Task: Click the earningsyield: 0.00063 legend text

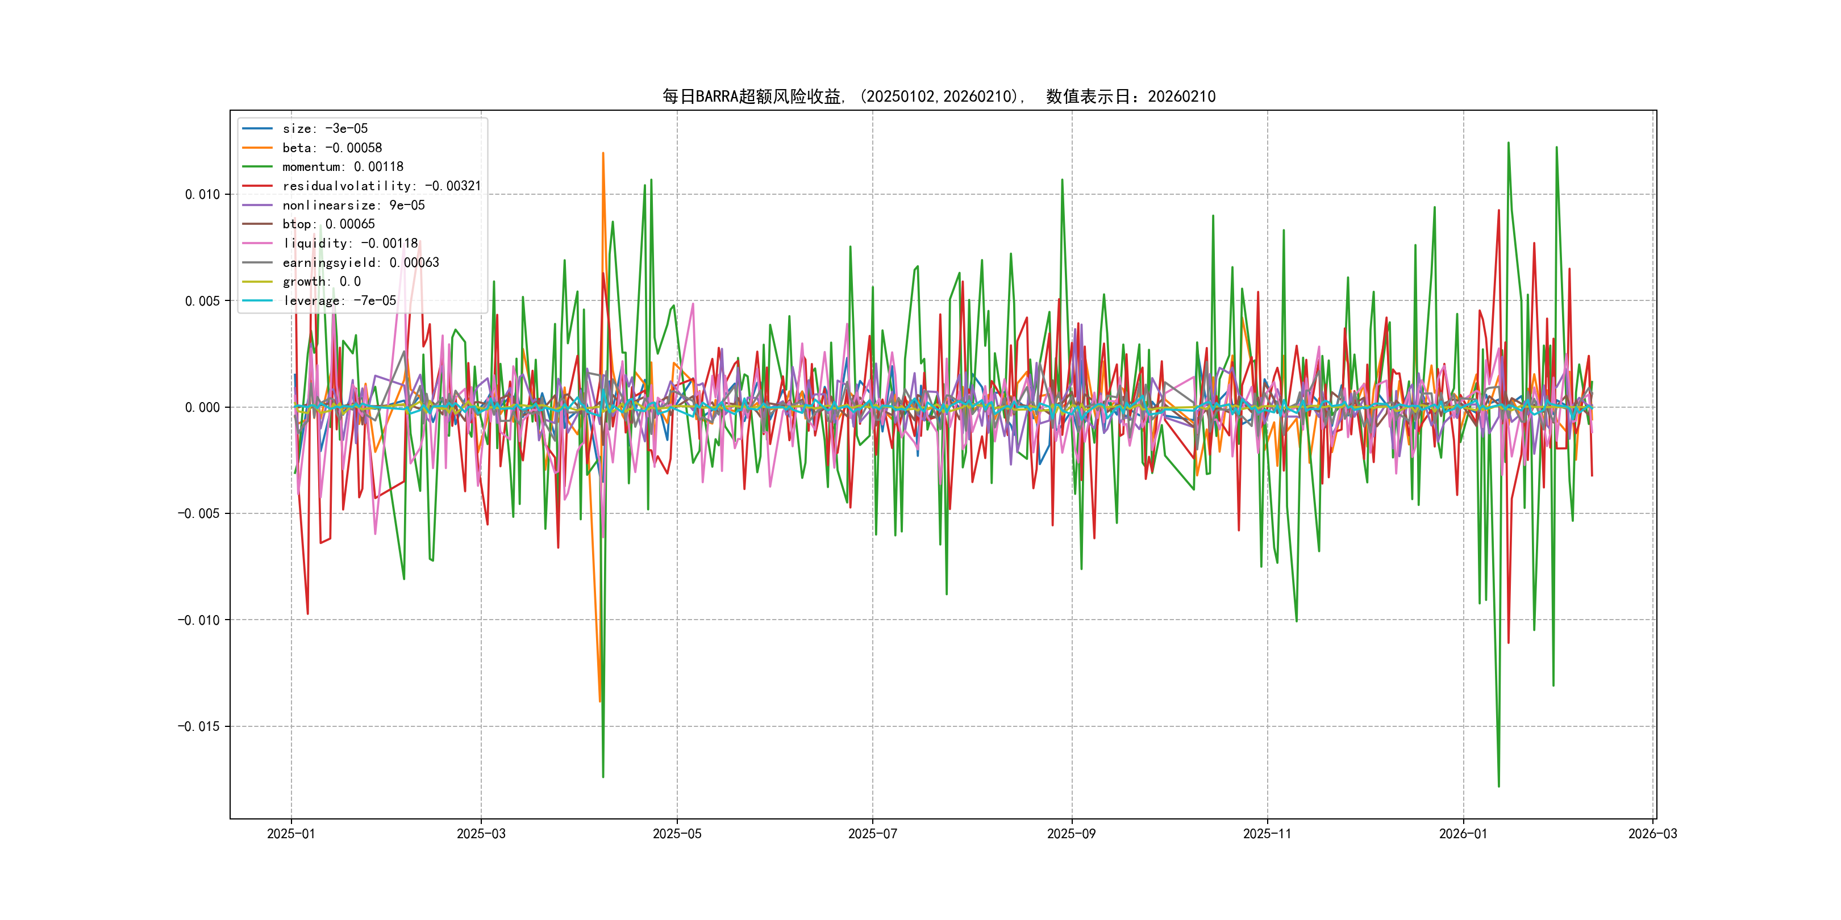Action: pos(360,263)
